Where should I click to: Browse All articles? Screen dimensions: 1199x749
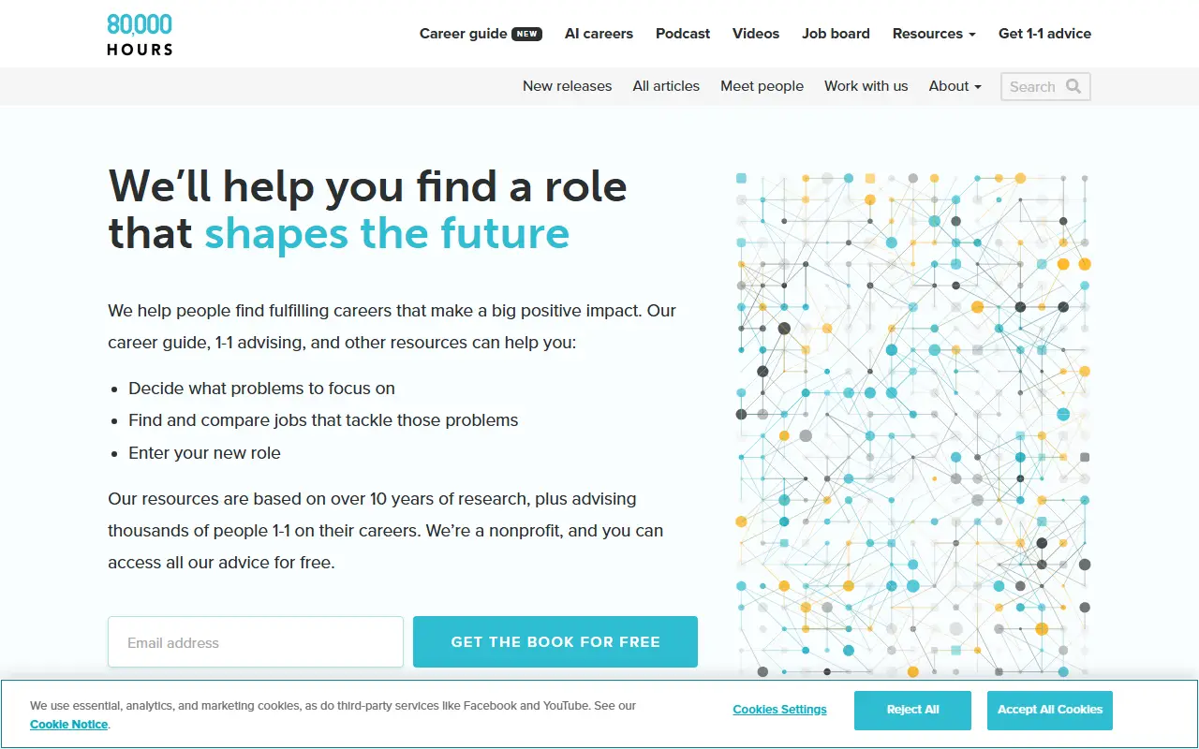(666, 86)
